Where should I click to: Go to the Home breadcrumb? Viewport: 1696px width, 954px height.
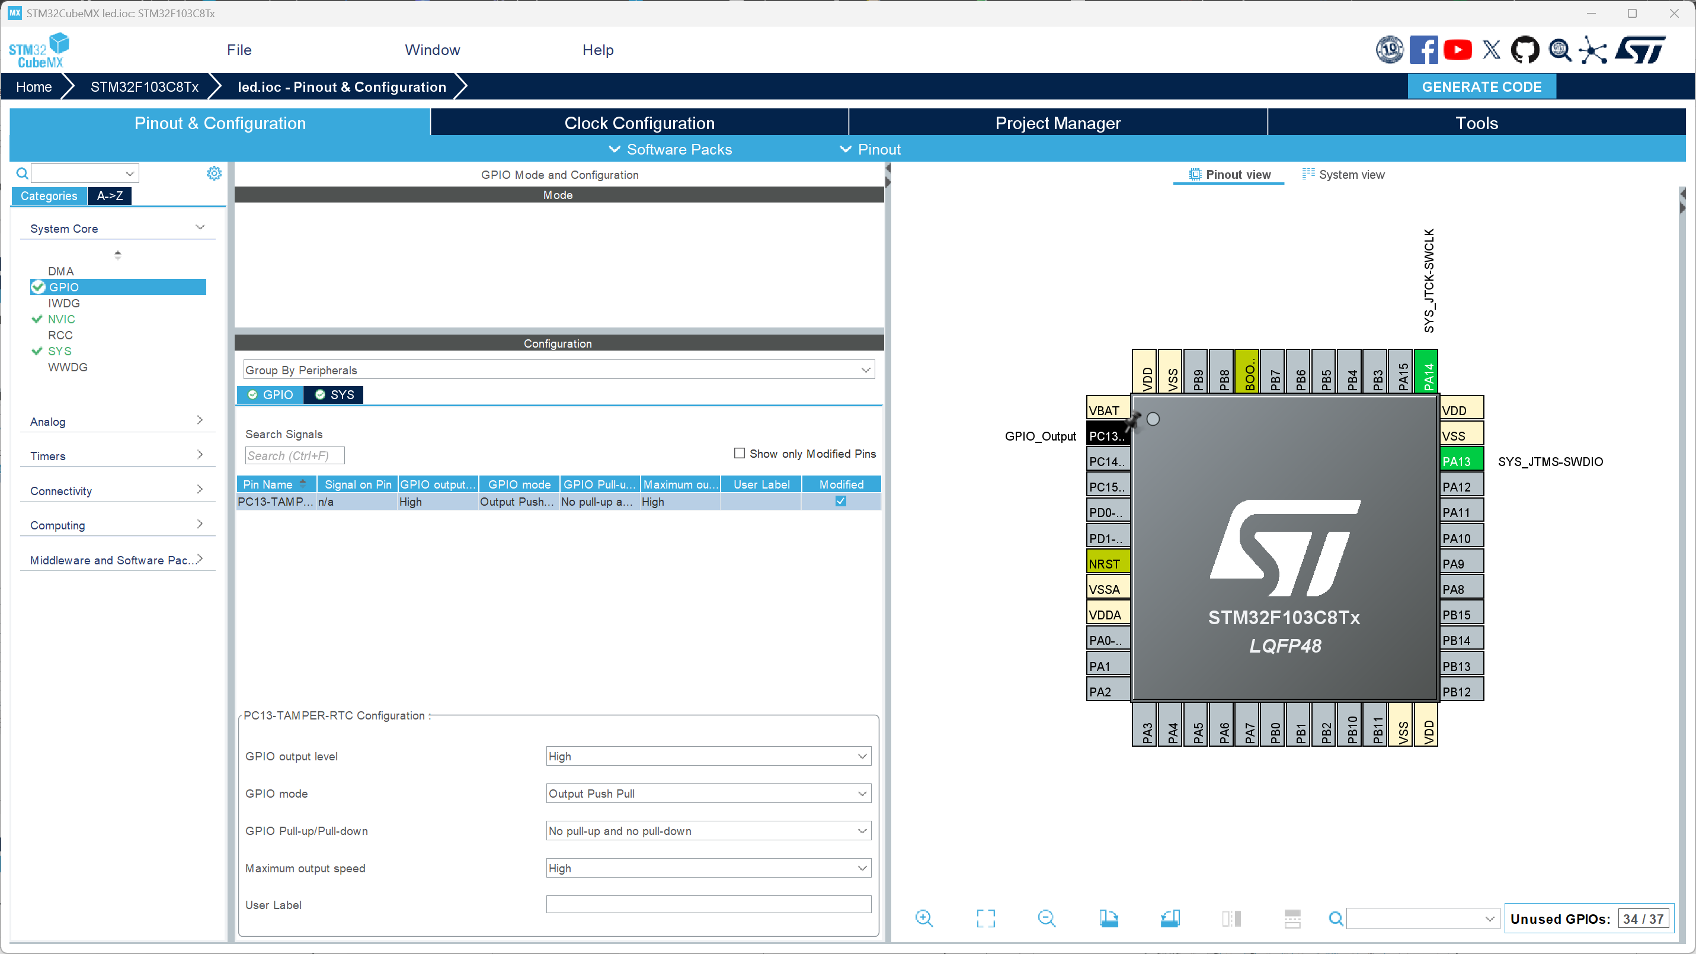34,86
